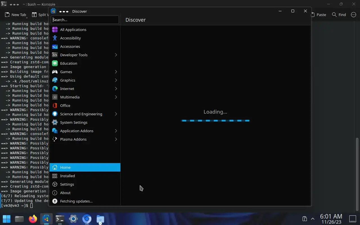The height and width of the screenshot is (225, 360).
Task: Click the loading progress bar
Action: tap(215, 121)
